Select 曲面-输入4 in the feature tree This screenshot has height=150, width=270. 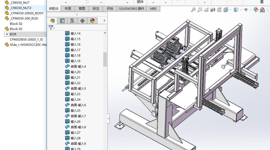[78, 67]
